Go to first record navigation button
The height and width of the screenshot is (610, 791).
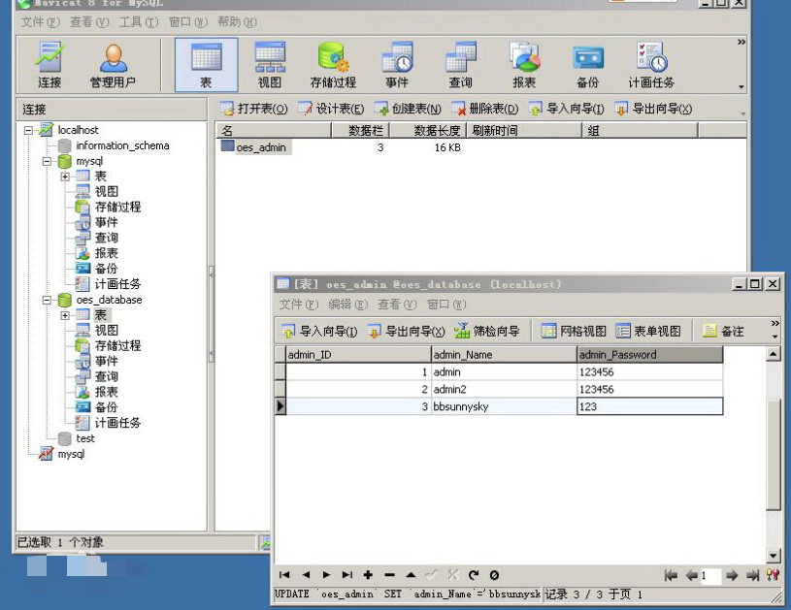tap(284, 575)
